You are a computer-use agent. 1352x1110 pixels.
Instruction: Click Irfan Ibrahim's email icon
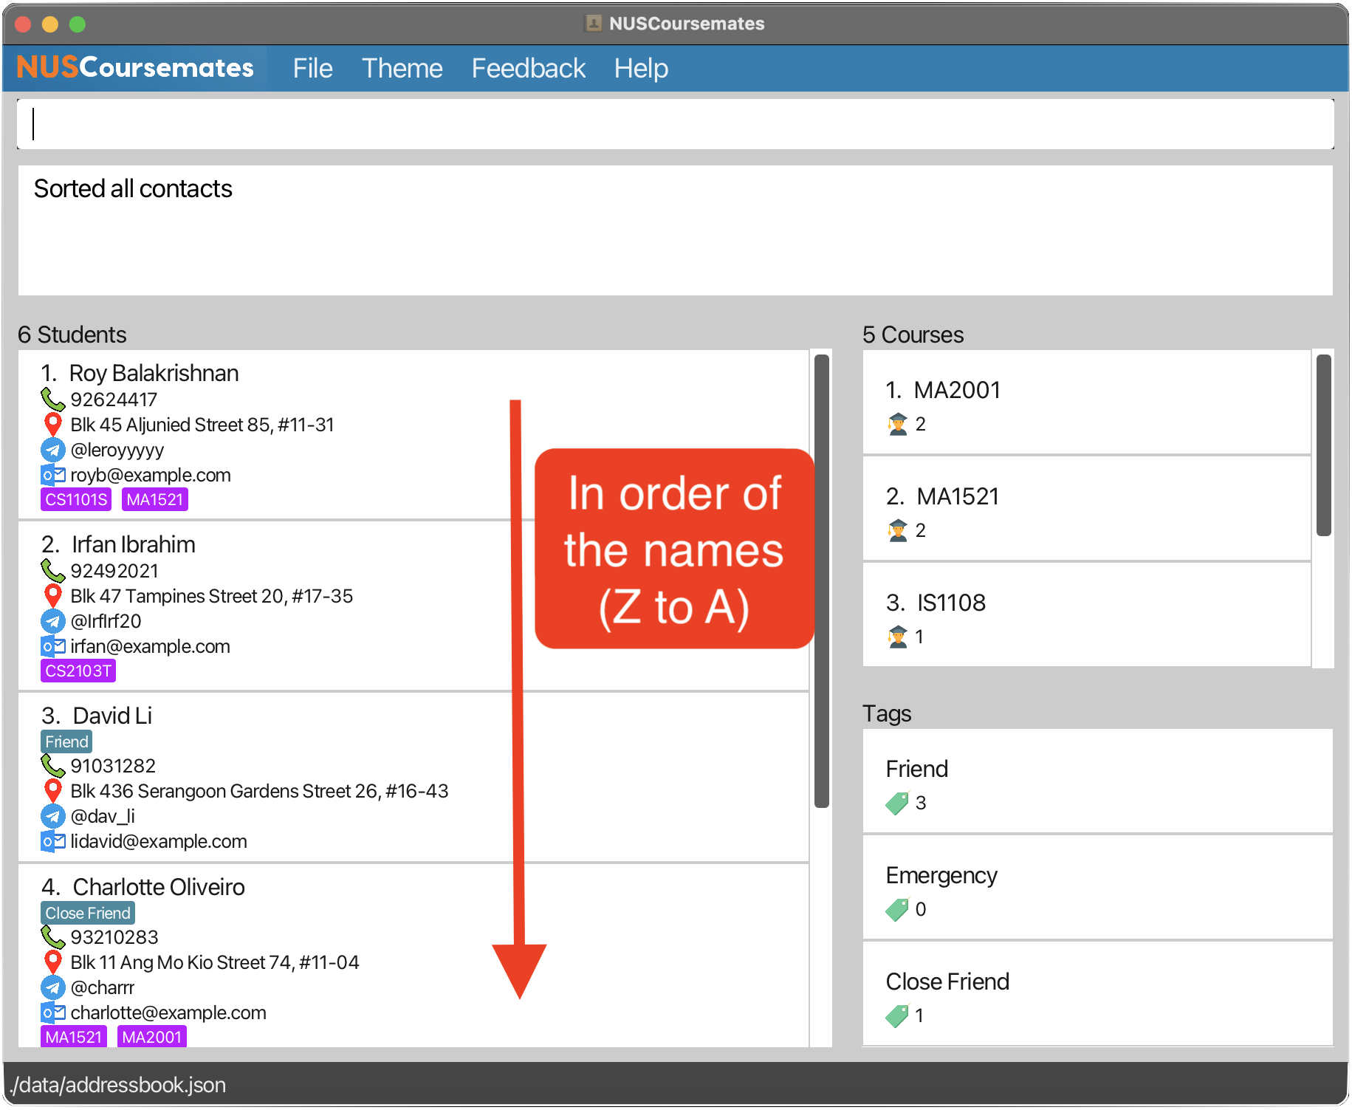52,646
